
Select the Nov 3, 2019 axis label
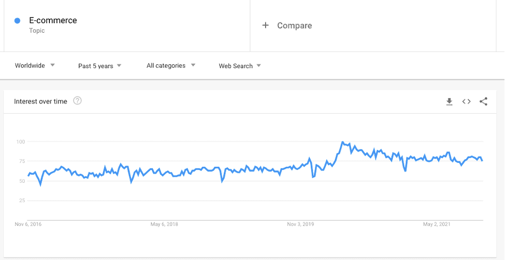point(301,224)
